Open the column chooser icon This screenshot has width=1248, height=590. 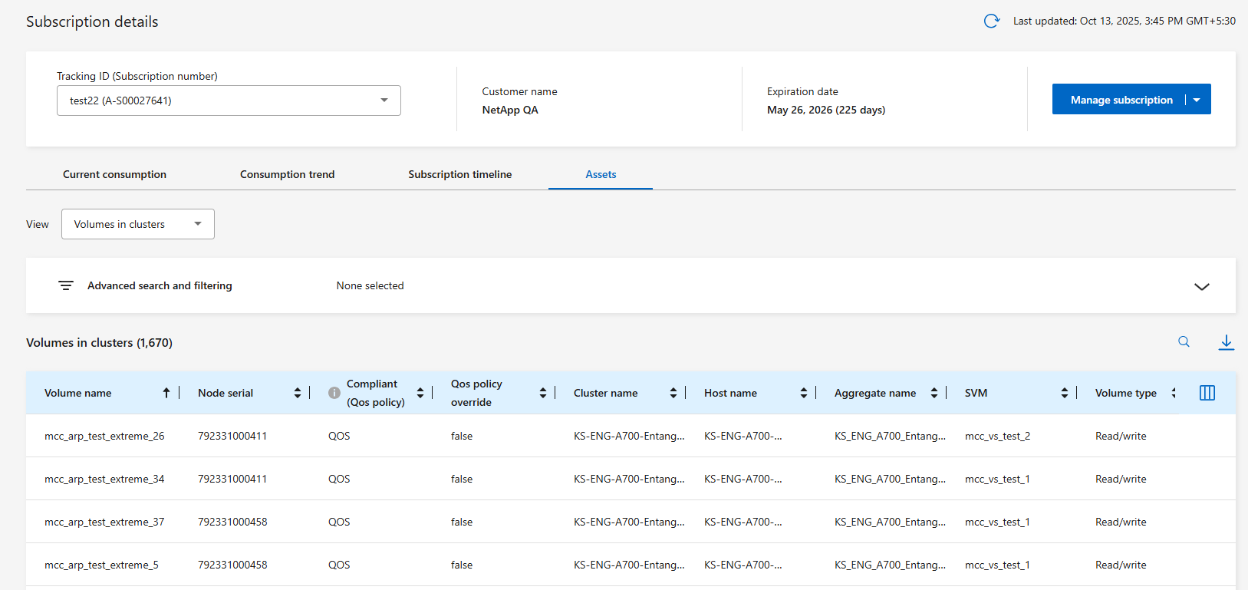coord(1207,393)
